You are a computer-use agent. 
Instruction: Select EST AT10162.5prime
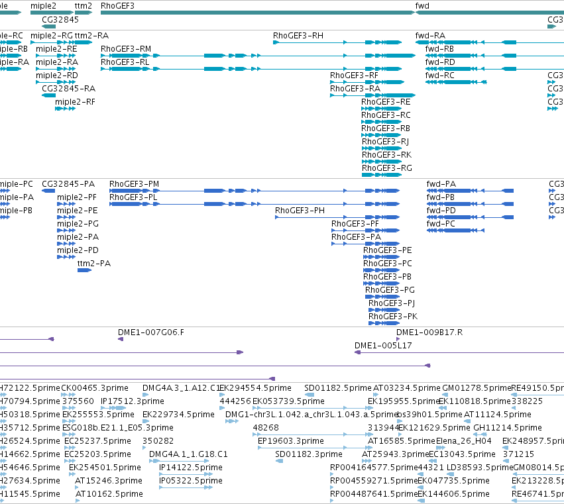point(109,495)
